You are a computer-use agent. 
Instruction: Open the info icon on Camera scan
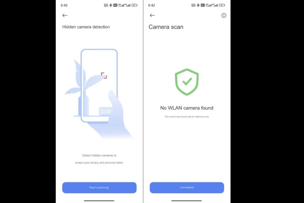point(224,15)
